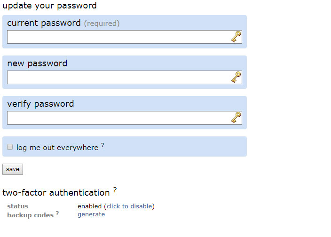Click the key icon in current password field
The height and width of the screenshot is (237, 331).
pyautogui.click(x=236, y=37)
